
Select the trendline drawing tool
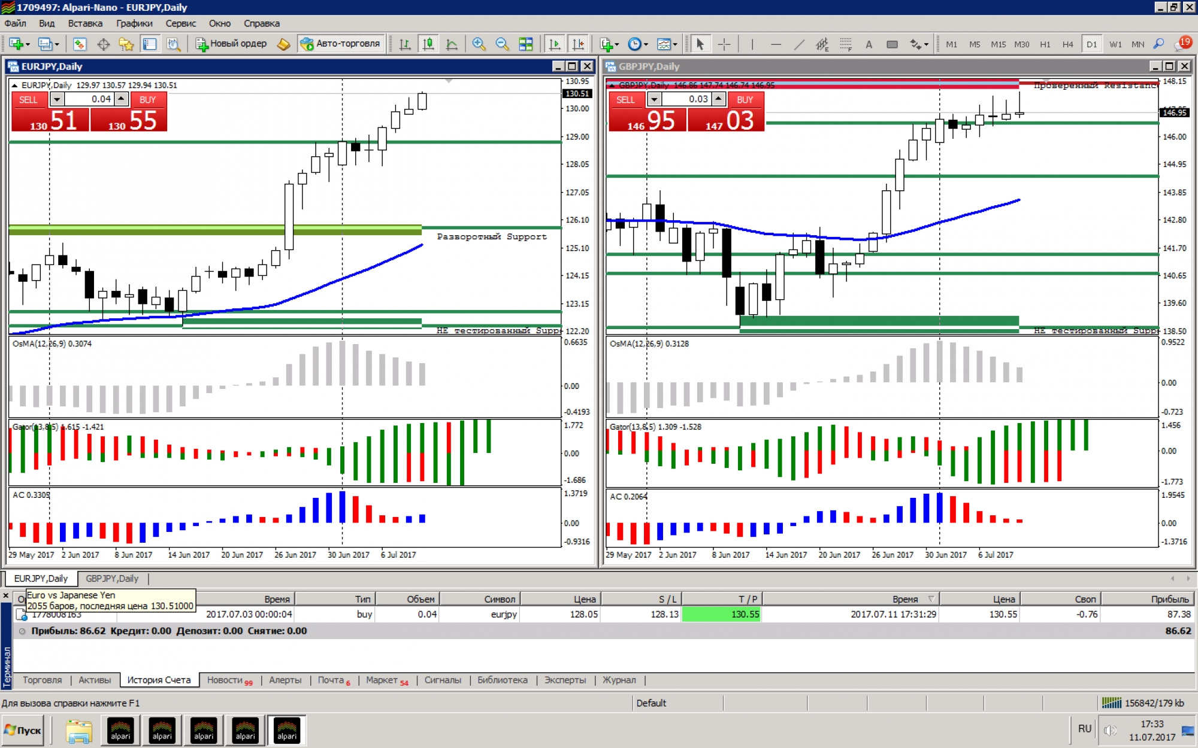click(x=799, y=44)
